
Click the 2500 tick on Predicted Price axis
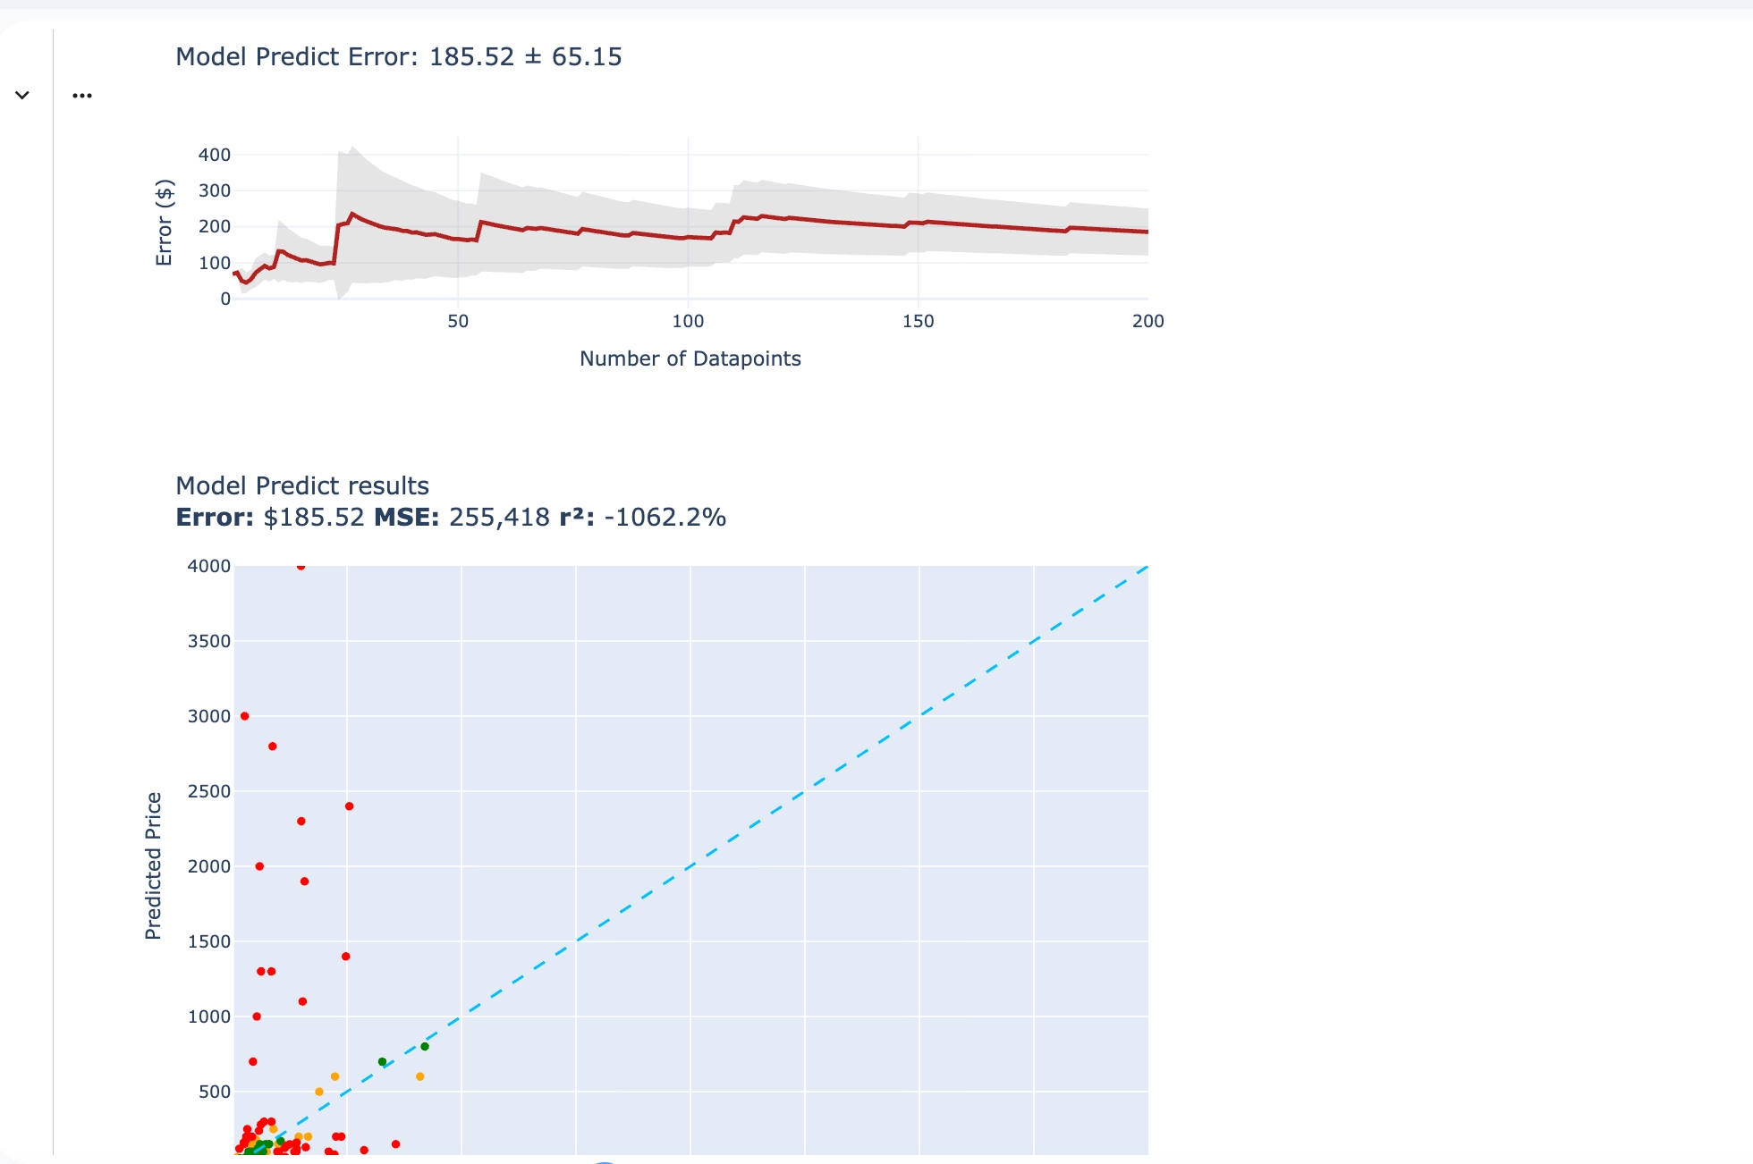tap(209, 791)
